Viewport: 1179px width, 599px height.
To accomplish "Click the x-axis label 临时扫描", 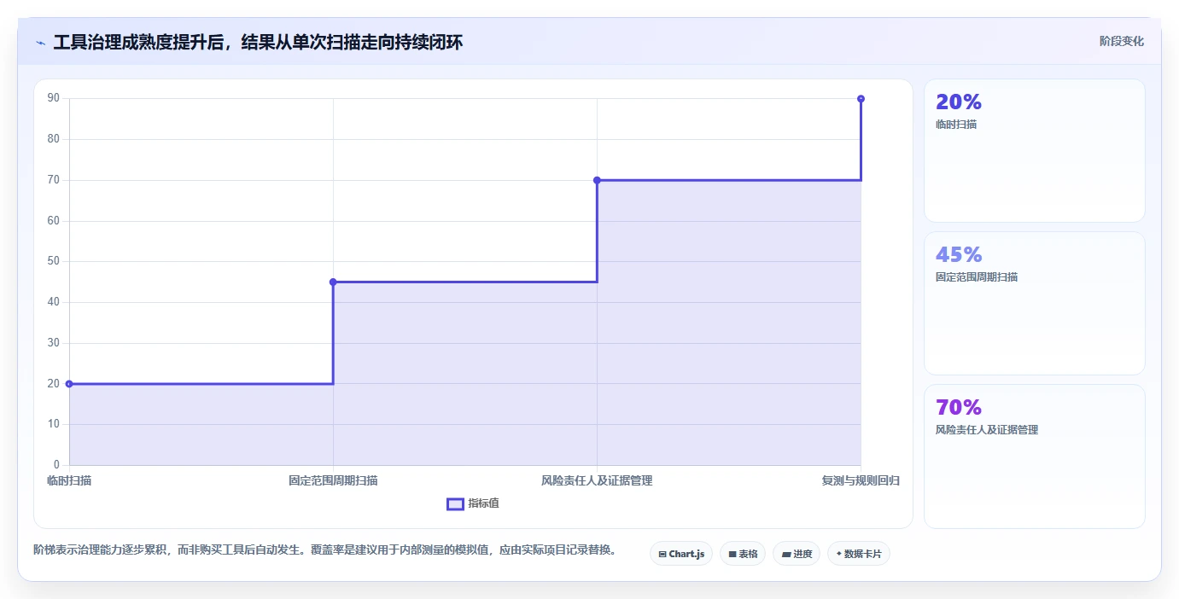I will pyautogui.click(x=69, y=480).
